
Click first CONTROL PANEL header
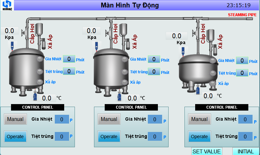click(x=38, y=107)
